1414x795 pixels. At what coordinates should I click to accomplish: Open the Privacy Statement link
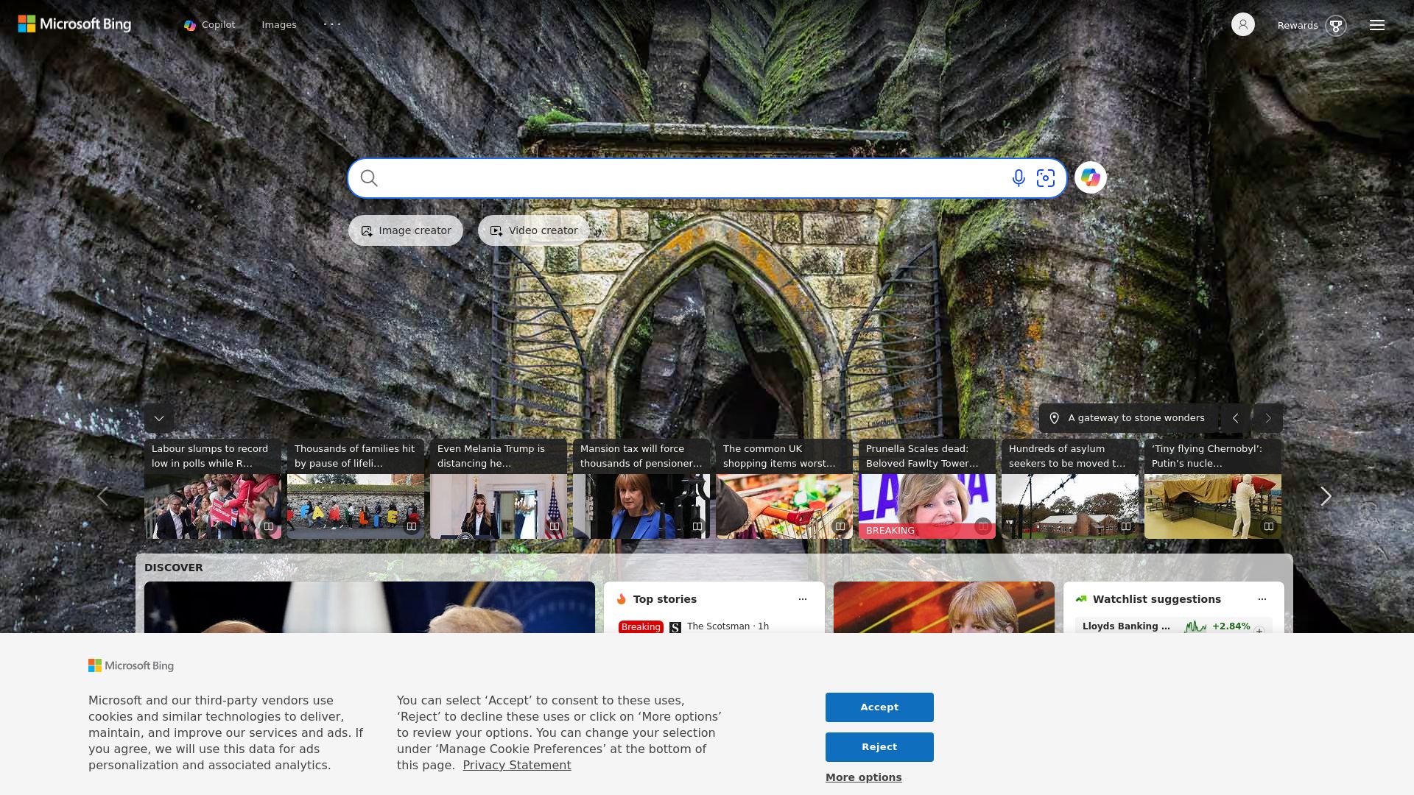(x=517, y=766)
